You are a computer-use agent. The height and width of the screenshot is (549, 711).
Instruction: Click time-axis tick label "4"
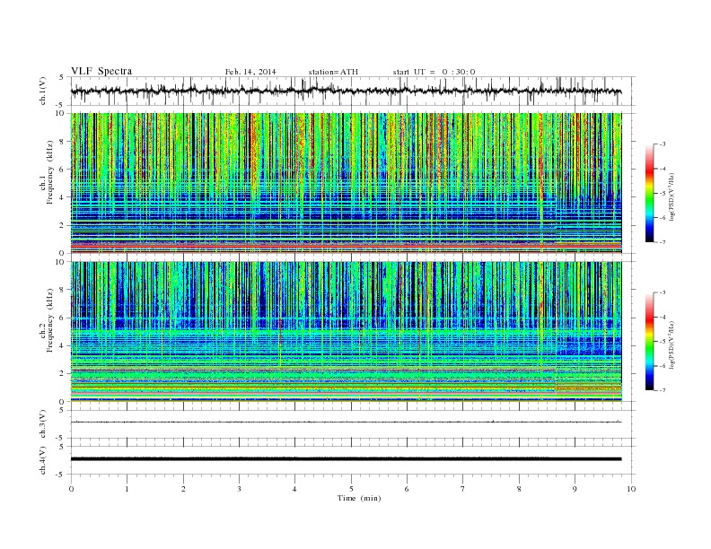click(295, 489)
